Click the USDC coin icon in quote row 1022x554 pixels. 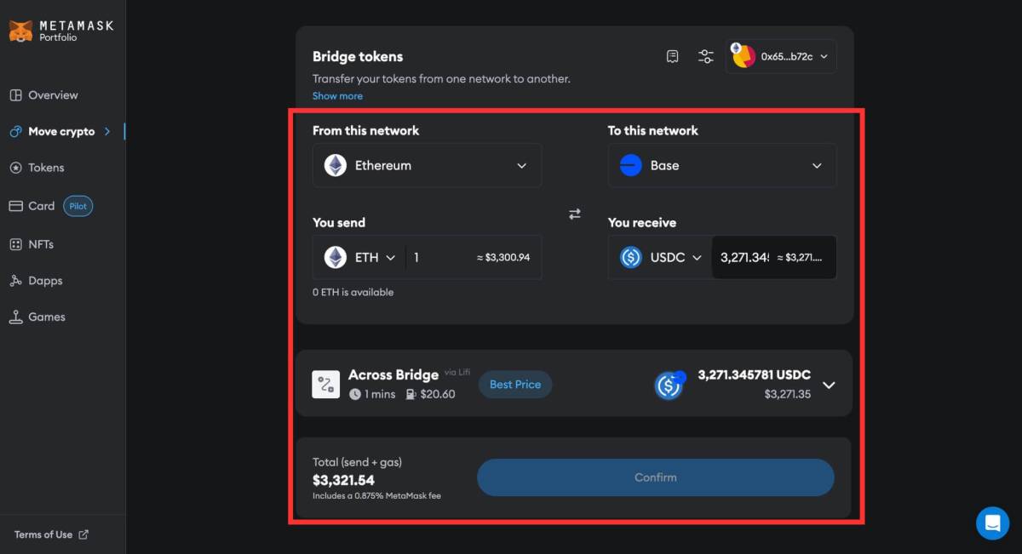click(669, 385)
